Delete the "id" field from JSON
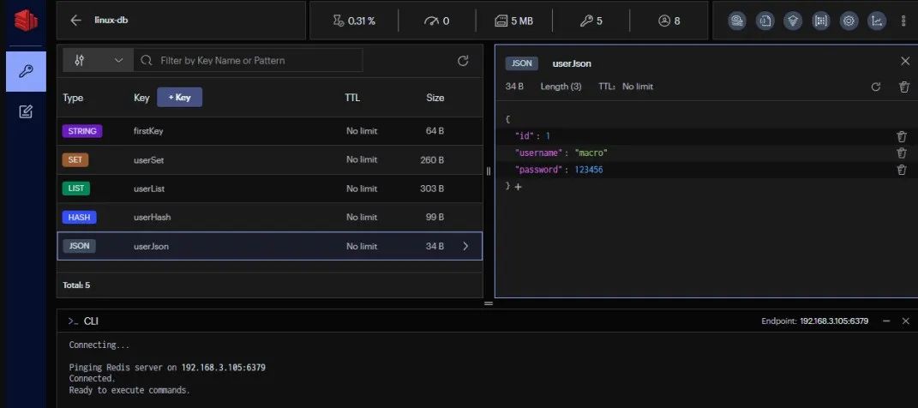The height and width of the screenshot is (408, 918). (x=902, y=136)
